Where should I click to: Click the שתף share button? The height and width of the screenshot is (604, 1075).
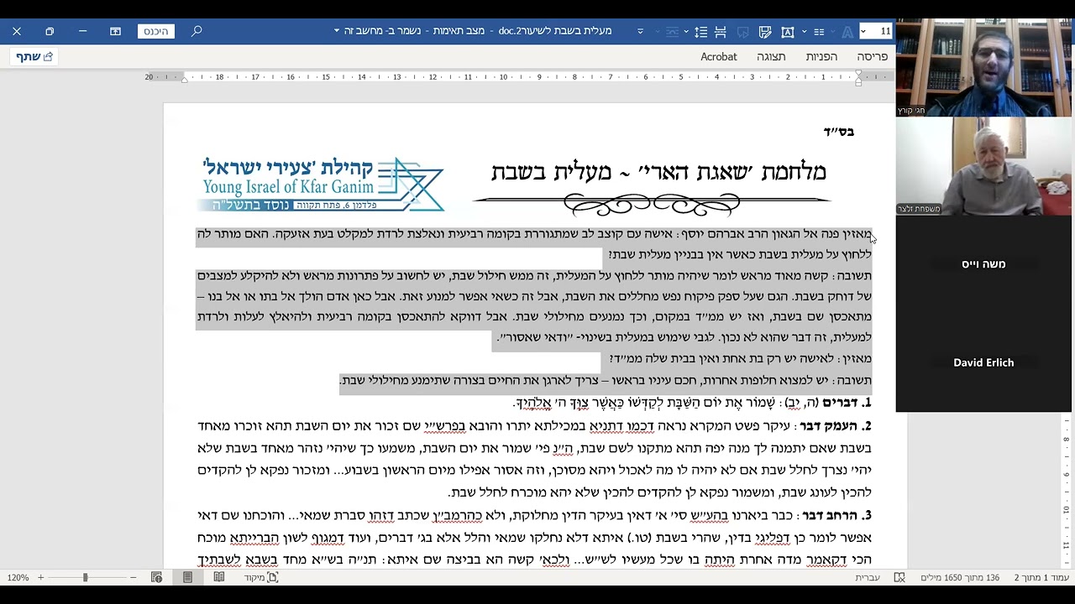[x=34, y=56]
